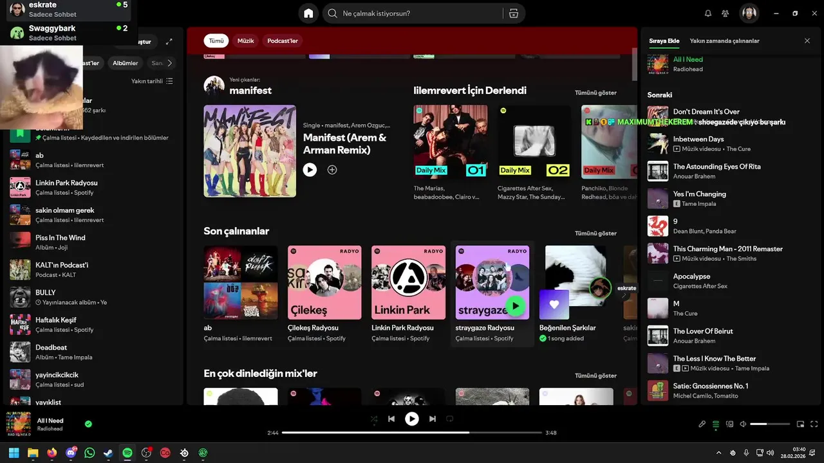Add Manifest remix to library with plus
The width and height of the screenshot is (824, 463).
coord(332,170)
